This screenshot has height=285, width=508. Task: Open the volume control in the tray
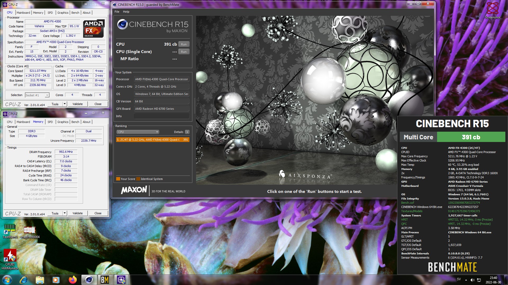pyautogui.click(x=473, y=280)
